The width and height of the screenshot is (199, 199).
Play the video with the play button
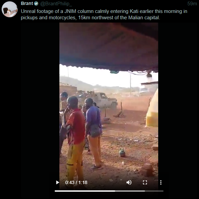tap(57, 182)
